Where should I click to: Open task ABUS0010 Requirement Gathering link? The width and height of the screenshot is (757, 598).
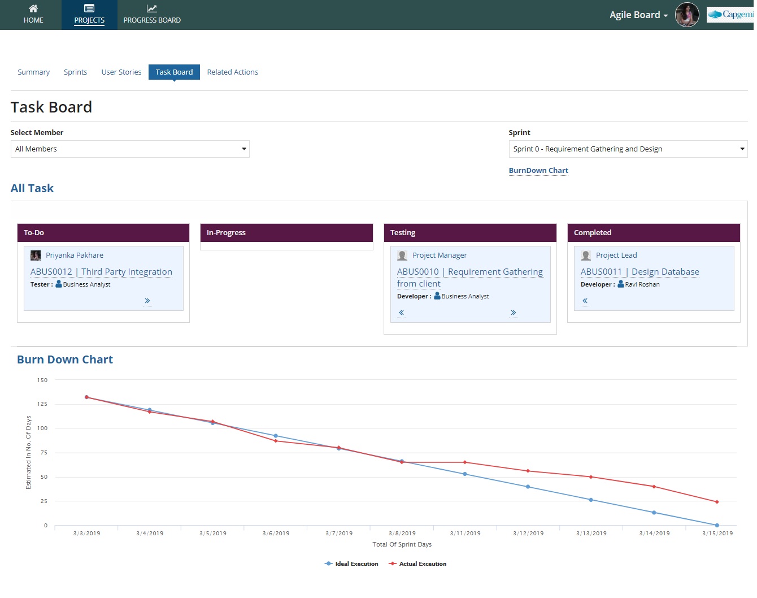(469, 277)
